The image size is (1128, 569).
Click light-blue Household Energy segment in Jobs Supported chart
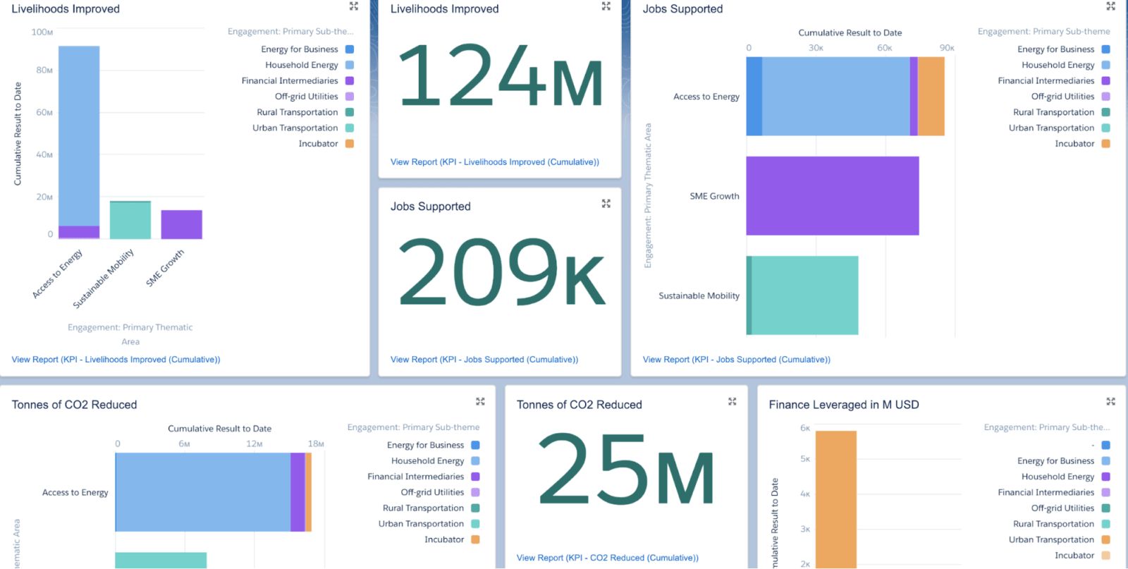point(836,97)
